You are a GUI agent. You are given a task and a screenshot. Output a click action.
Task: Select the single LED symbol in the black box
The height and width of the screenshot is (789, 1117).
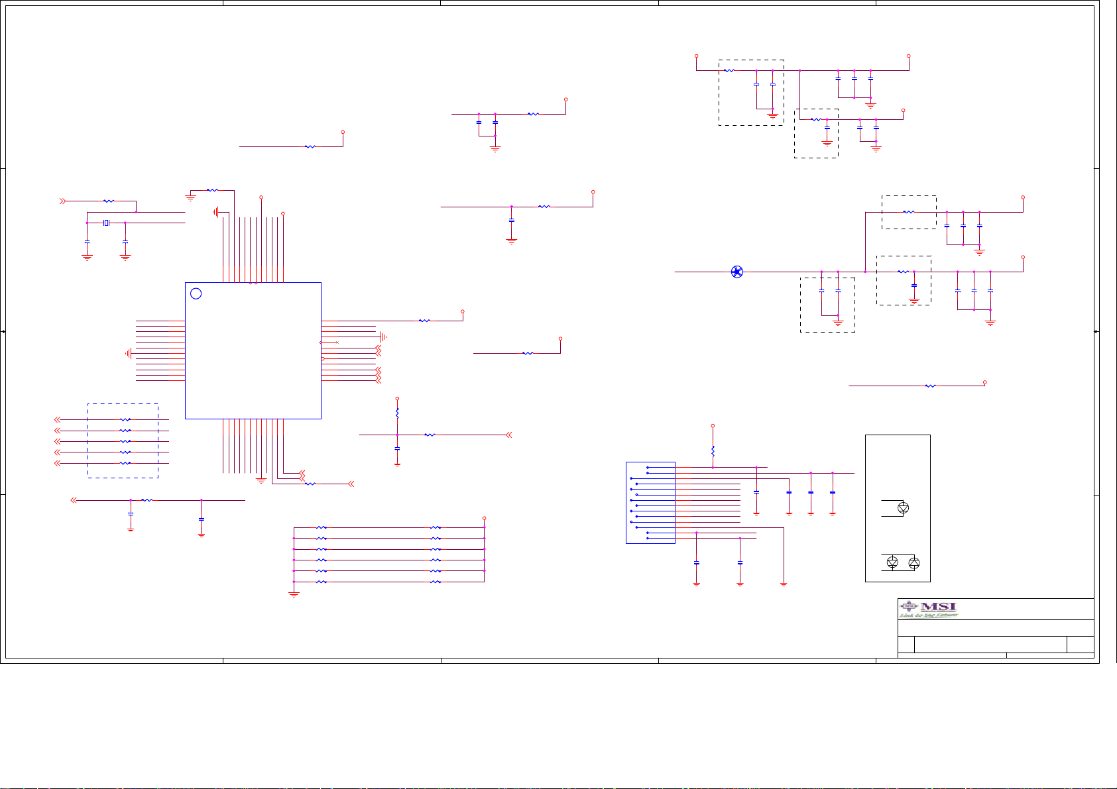(902, 508)
